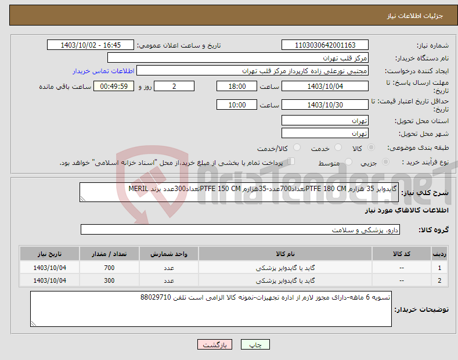Click the buyer name field مرکز قلب تهران
Screen dimensions: 458x360
[238, 58]
